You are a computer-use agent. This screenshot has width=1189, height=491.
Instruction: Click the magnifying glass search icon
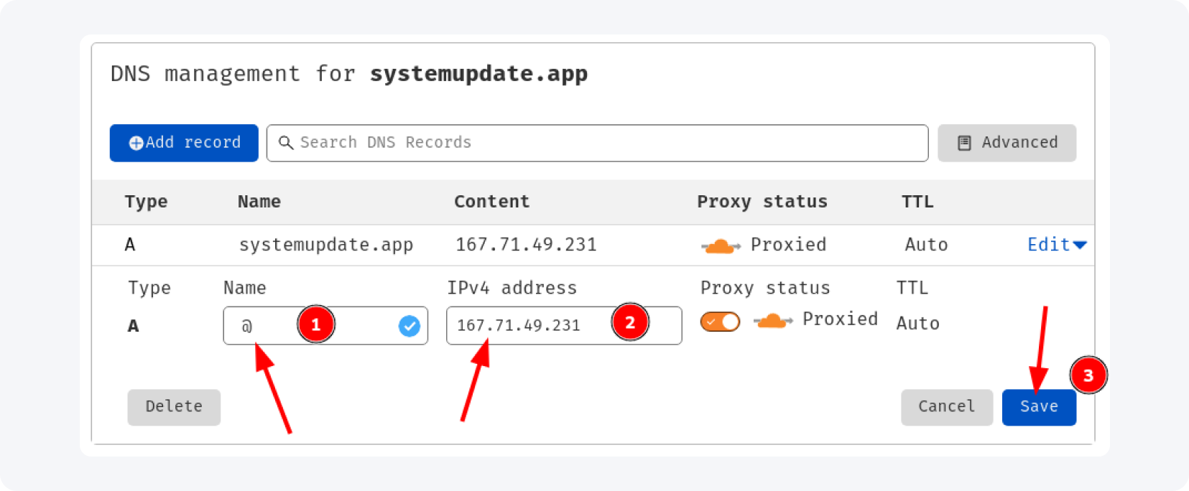point(286,143)
